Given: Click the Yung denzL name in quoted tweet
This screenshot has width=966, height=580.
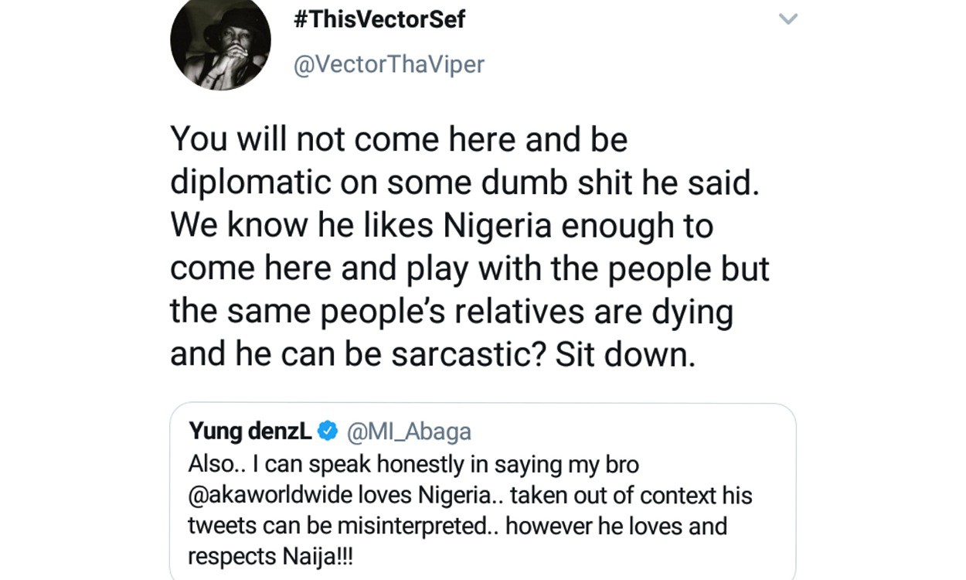Looking at the screenshot, I should (x=250, y=432).
